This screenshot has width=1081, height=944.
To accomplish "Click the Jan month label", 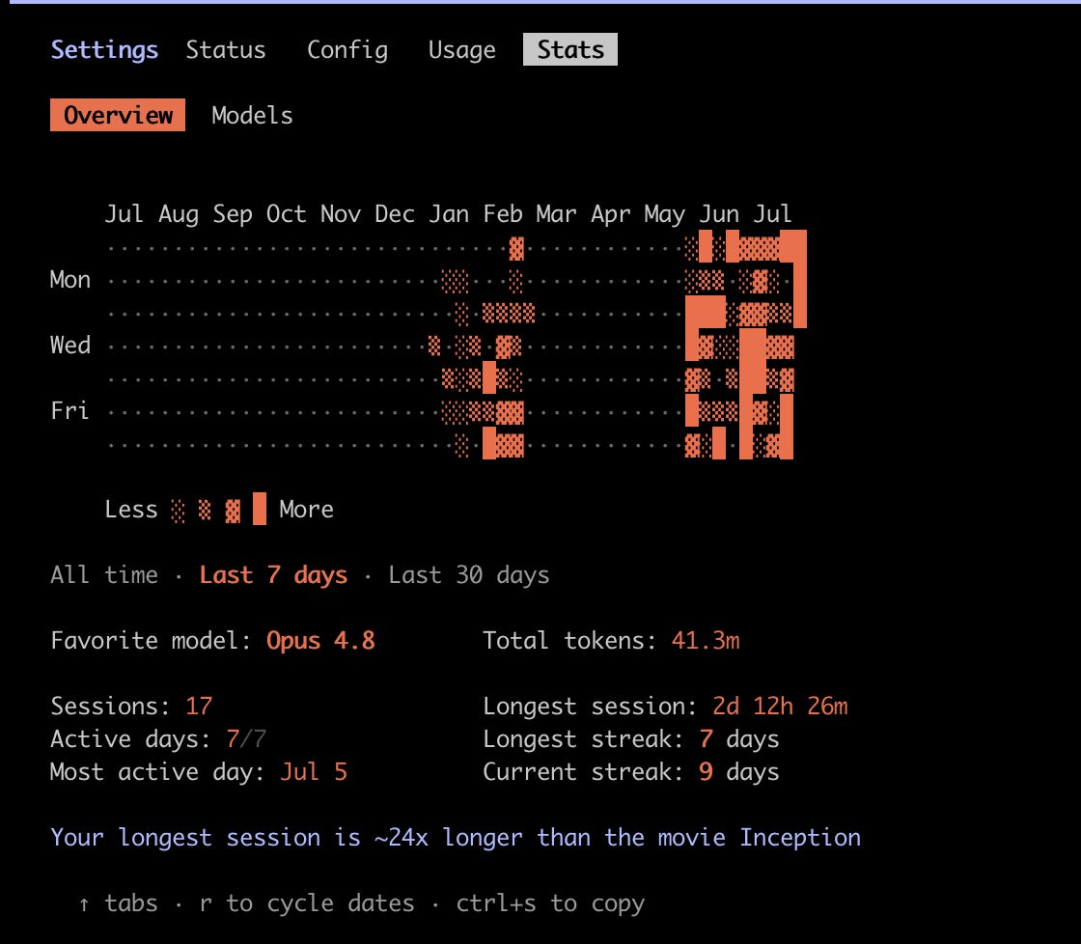I will point(449,213).
